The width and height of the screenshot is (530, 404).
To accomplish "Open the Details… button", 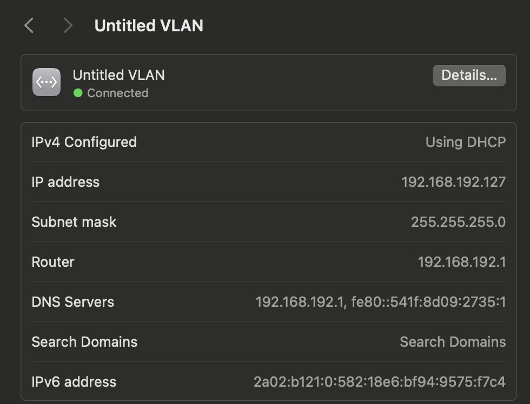I will [x=469, y=76].
